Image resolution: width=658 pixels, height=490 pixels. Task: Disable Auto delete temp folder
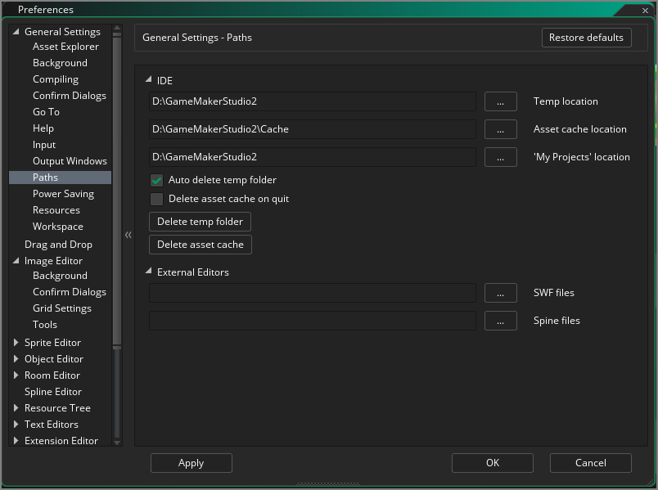click(156, 181)
